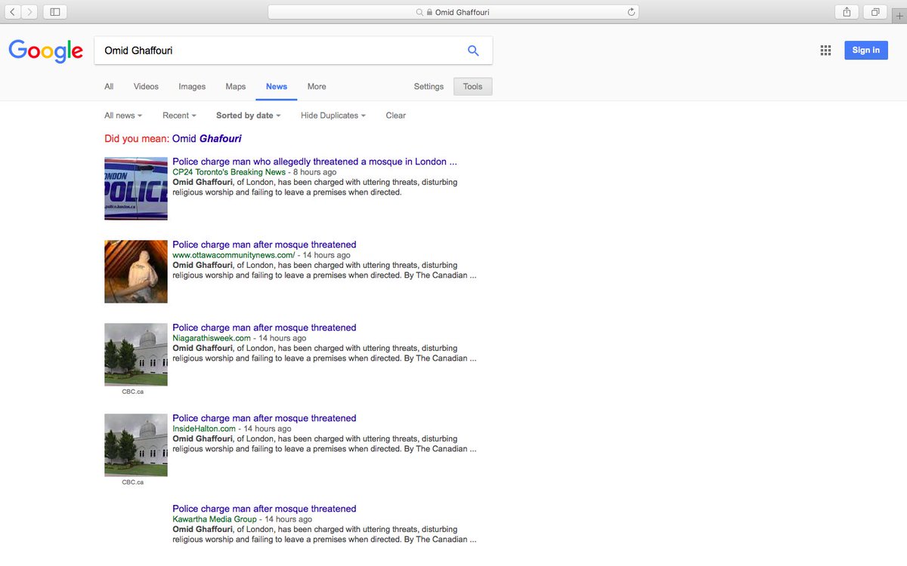This screenshot has height=566, width=907.
Task: Open the Google apps grid
Action: [x=825, y=51]
